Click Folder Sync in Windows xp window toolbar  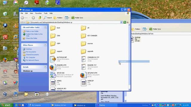77,18
